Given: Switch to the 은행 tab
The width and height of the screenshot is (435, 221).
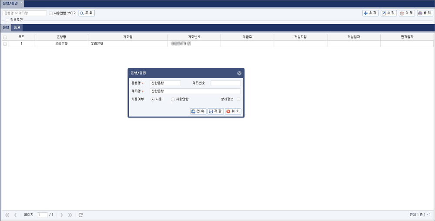Looking at the screenshot, I should (x=6, y=27).
